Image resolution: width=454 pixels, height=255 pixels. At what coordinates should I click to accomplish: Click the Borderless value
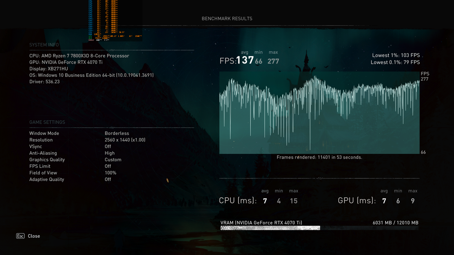(117, 134)
